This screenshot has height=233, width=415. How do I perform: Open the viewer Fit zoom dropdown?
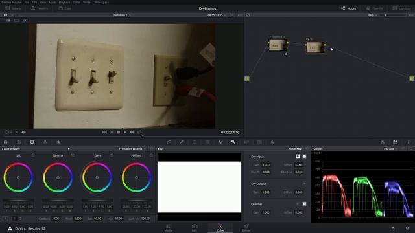pos(8,15)
